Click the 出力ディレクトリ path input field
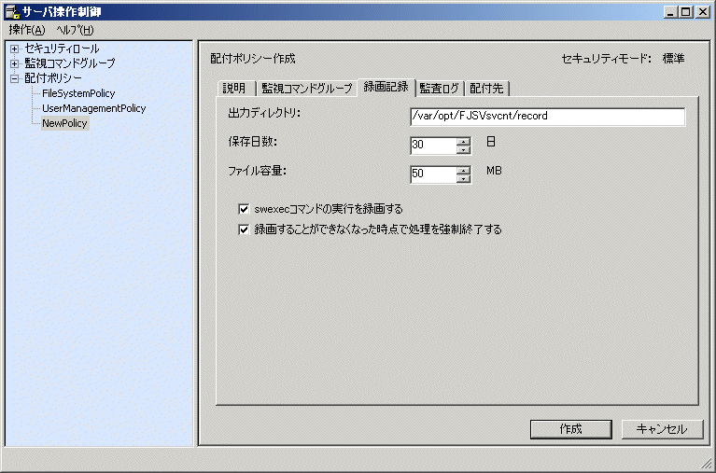Image resolution: width=716 pixels, height=473 pixels. [x=548, y=117]
